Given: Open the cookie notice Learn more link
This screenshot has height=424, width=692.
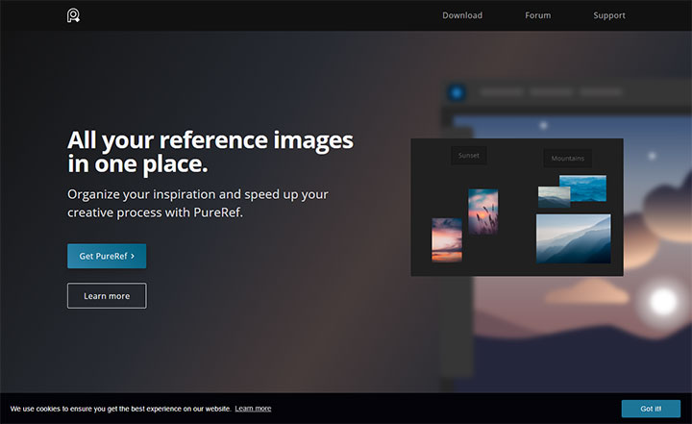Looking at the screenshot, I should pos(253,409).
